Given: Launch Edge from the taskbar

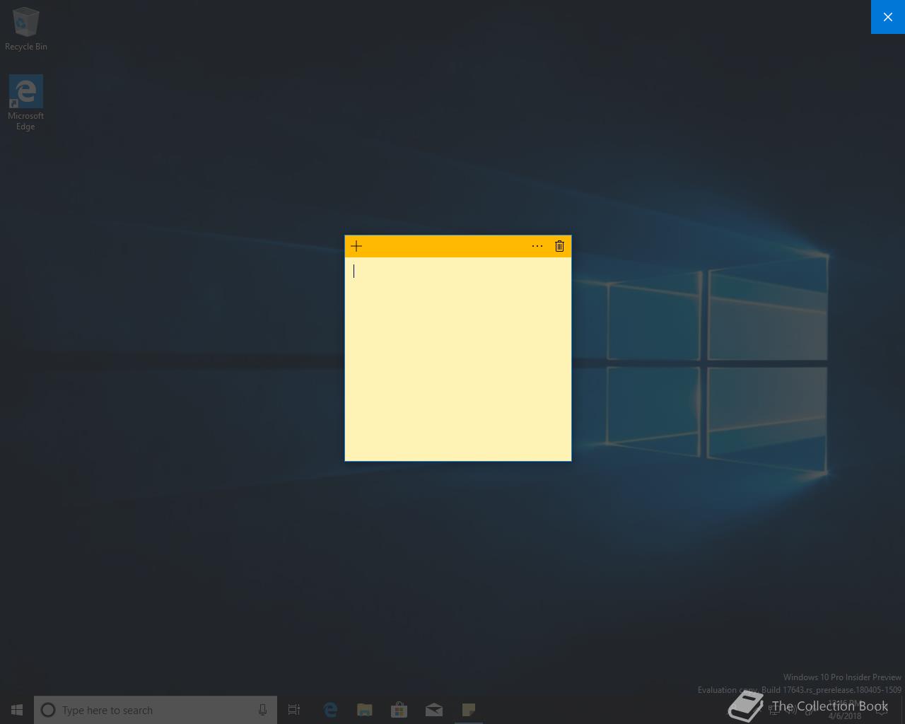Looking at the screenshot, I should pos(329,710).
